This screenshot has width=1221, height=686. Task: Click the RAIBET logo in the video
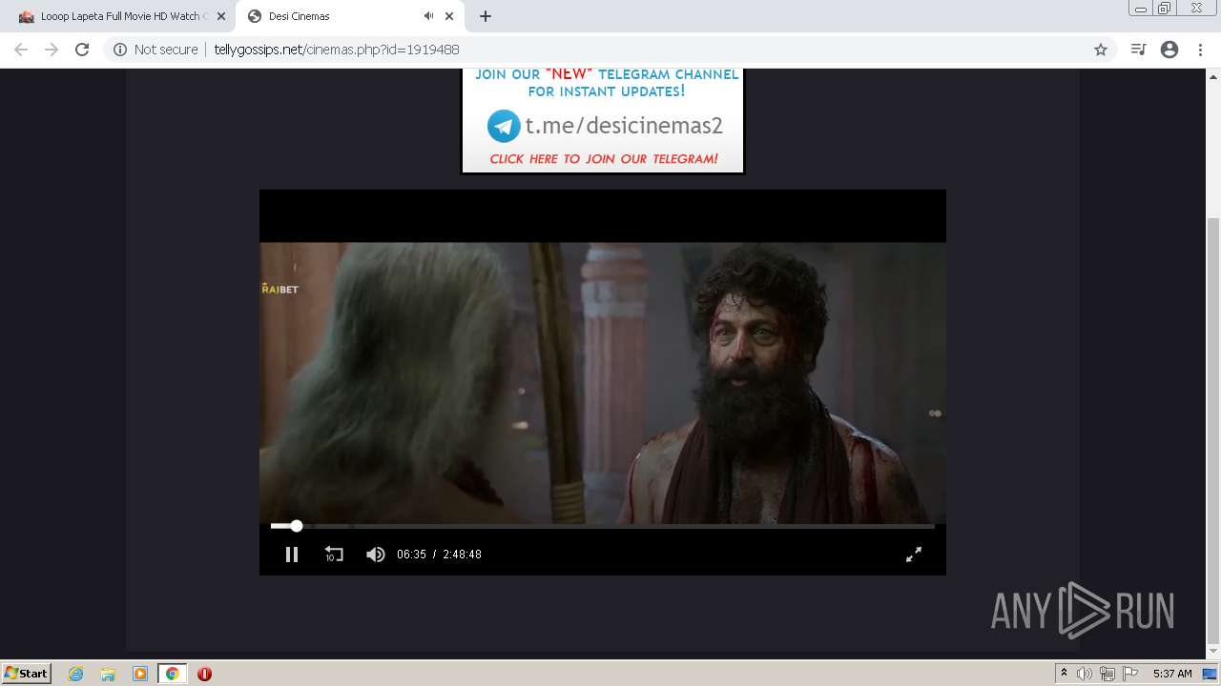click(279, 289)
